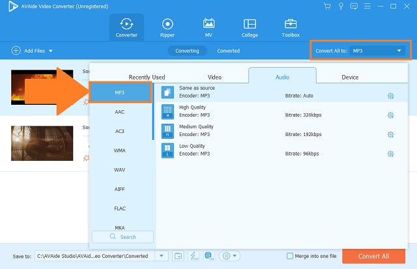Expand the Add Files dropdown arrow
The image size is (417, 269).
pyautogui.click(x=51, y=51)
